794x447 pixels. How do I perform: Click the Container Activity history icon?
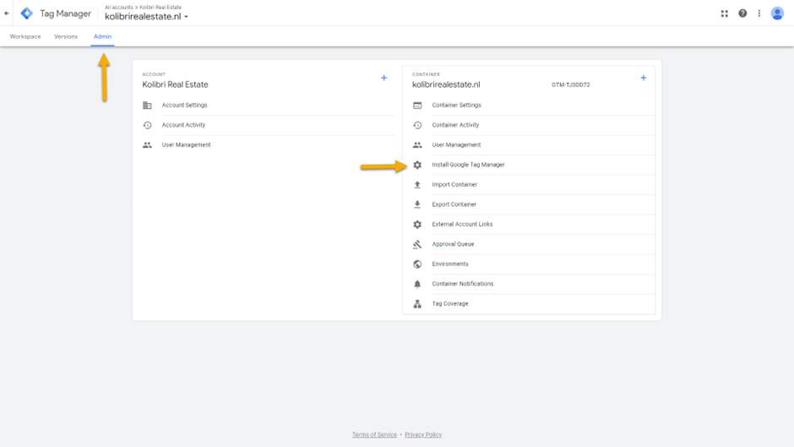(x=417, y=125)
